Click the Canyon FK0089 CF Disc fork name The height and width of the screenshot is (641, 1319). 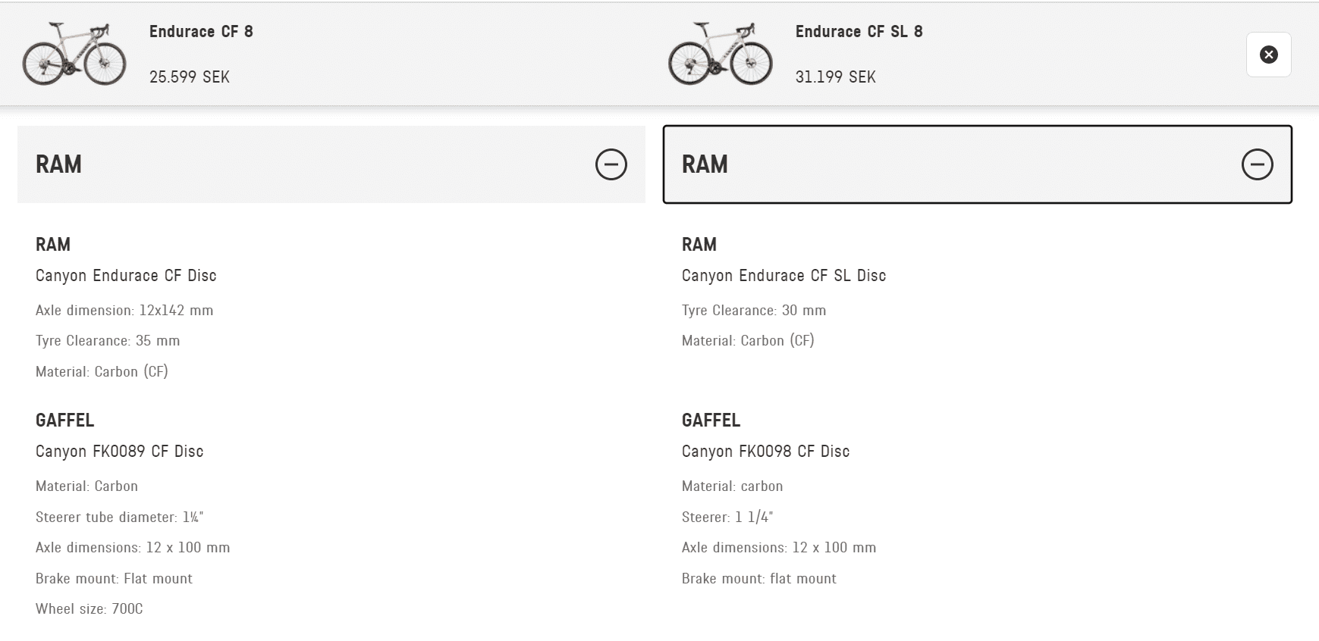120,452
